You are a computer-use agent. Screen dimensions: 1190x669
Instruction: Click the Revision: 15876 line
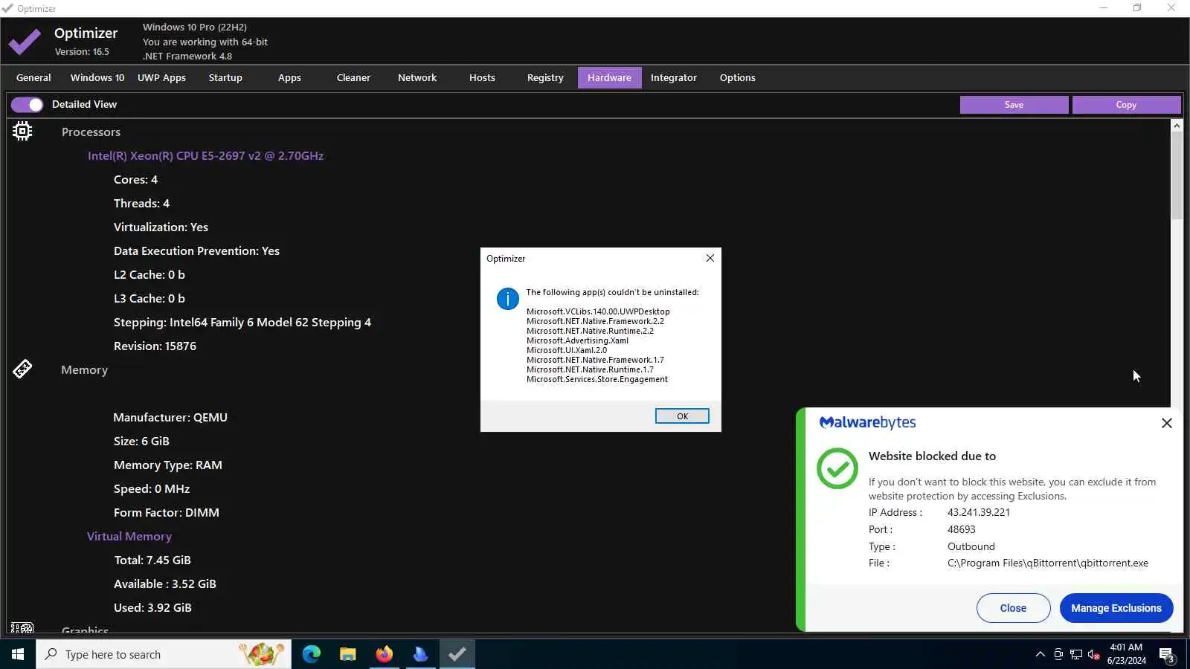click(x=155, y=346)
